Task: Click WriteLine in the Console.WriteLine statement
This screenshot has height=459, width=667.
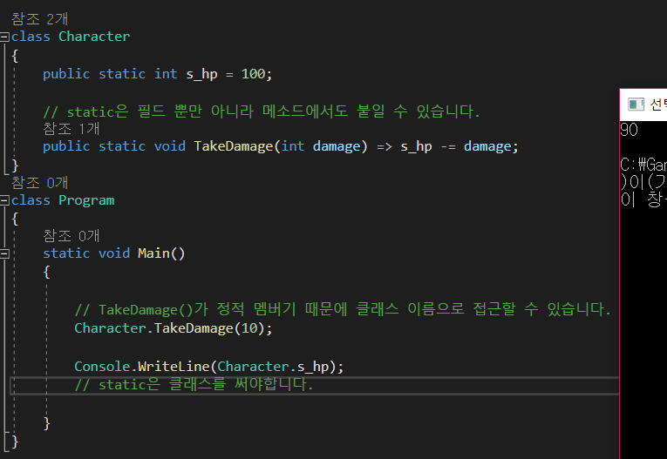Action: pyautogui.click(x=174, y=367)
